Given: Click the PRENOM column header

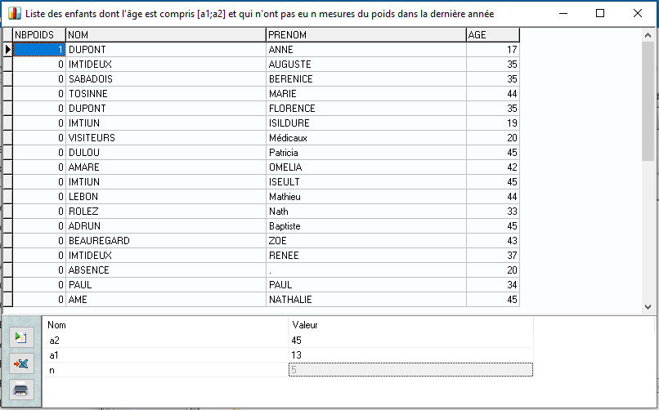Looking at the screenshot, I should pos(365,35).
